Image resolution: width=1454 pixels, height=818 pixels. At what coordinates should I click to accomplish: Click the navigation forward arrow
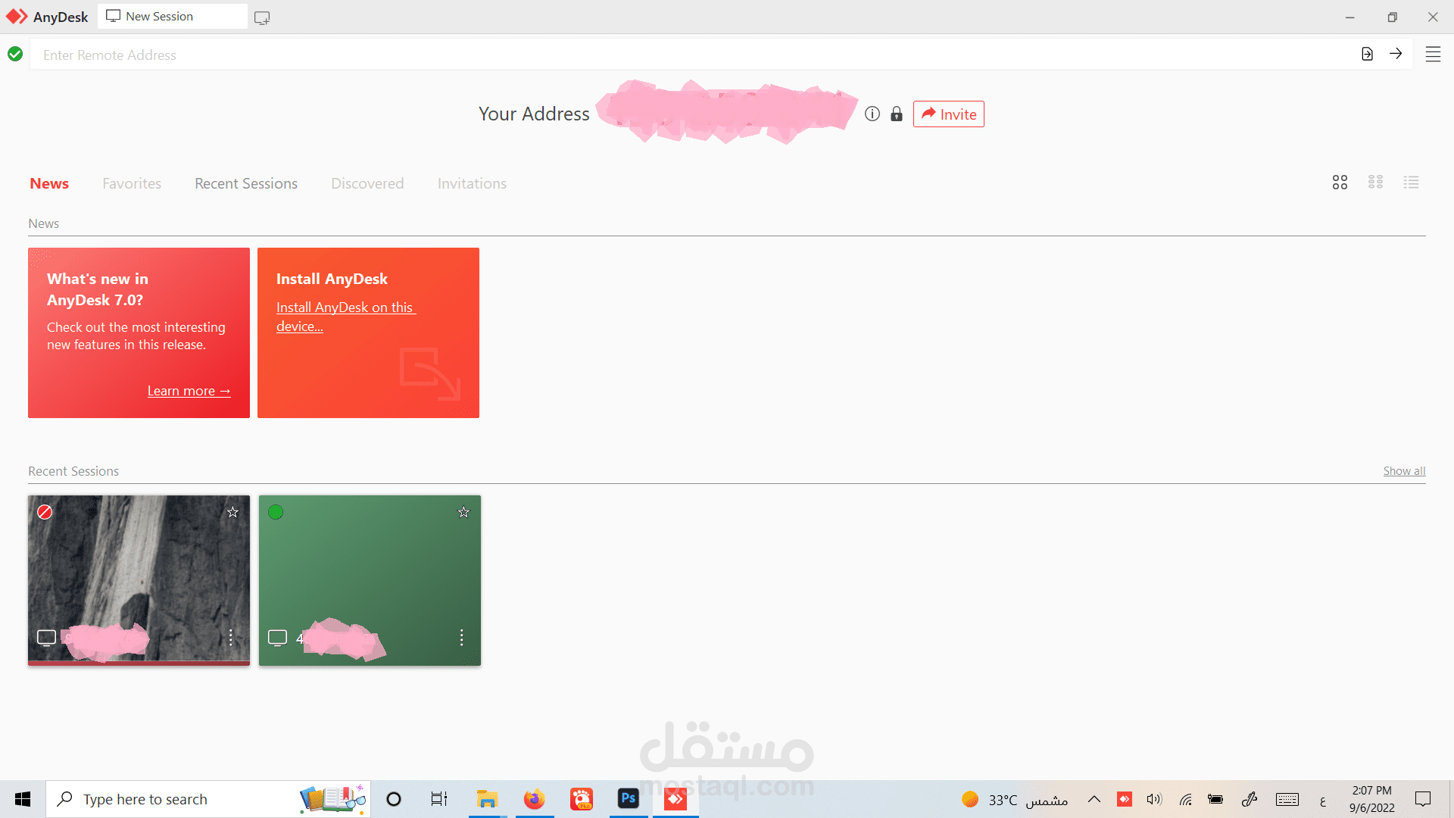point(1396,54)
